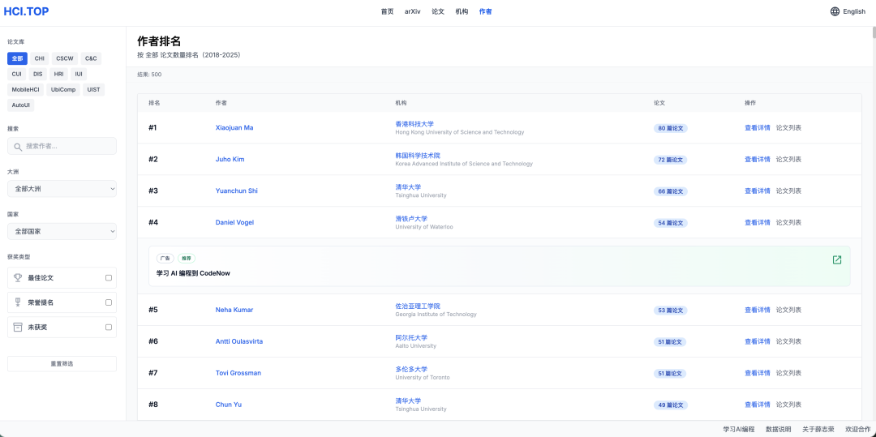
Task: Open the 机构 navigation tab
Action: pos(462,11)
